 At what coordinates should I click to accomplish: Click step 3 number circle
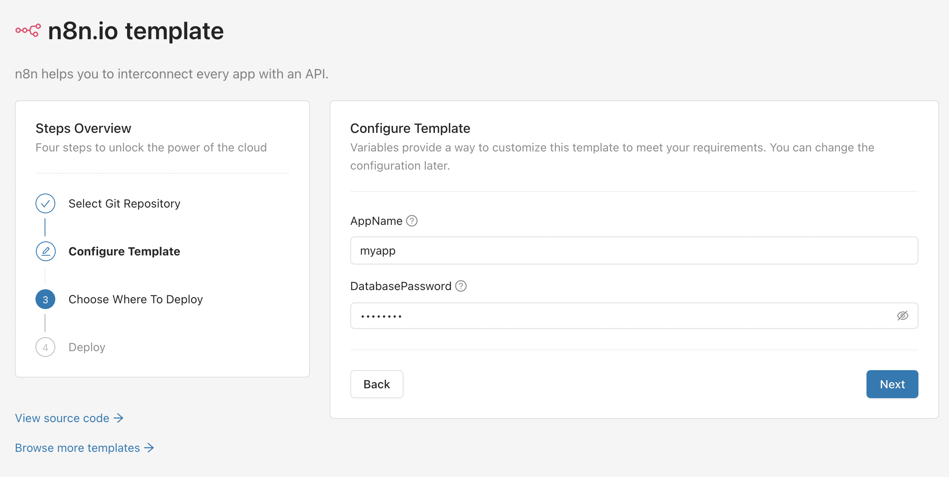45,299
